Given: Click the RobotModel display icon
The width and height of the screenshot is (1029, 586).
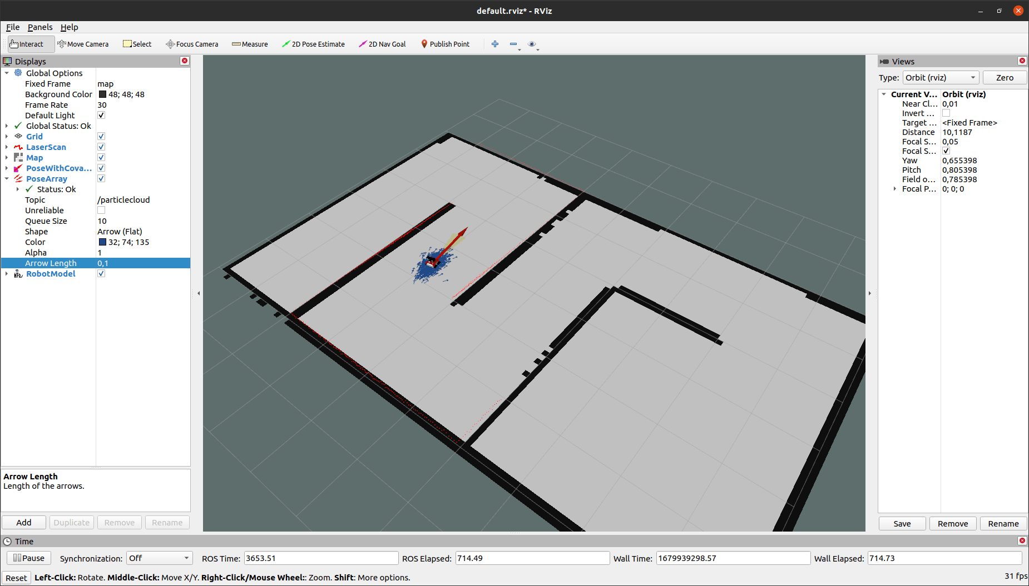Looking at the screenshot, I should 18,274.
